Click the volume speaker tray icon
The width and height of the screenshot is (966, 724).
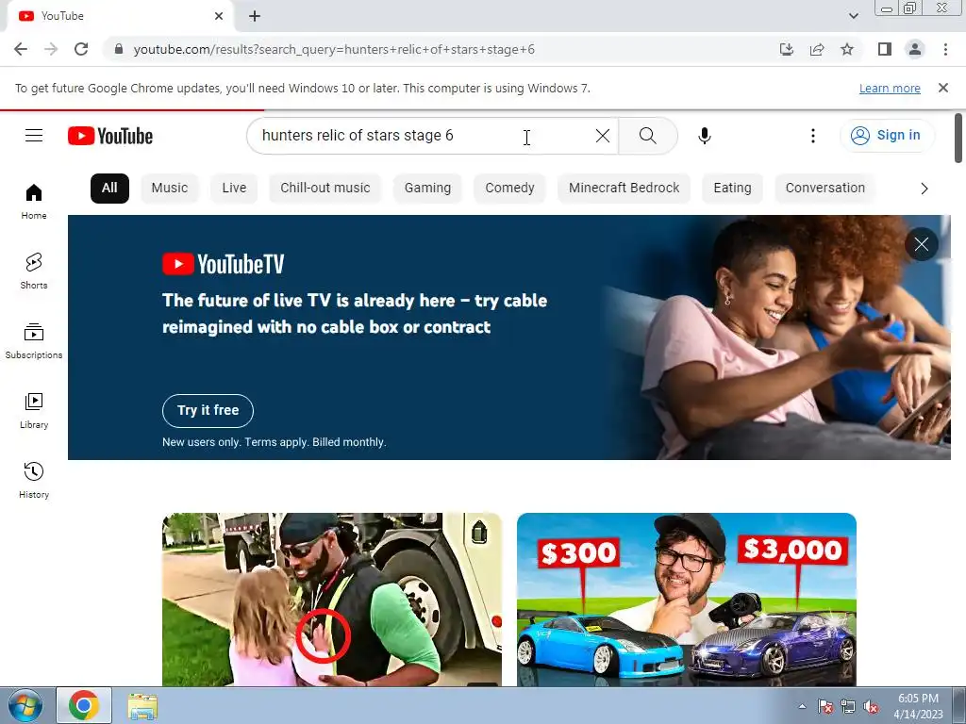(871, 706)
